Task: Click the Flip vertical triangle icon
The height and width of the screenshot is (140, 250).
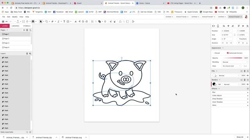Action: pyautogui.click(x=76, y=21)
